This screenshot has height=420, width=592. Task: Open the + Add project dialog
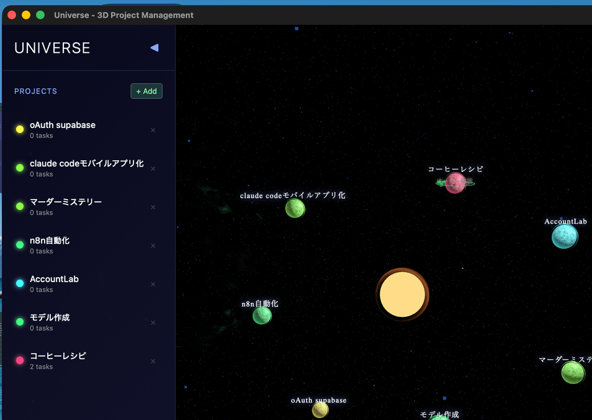coord(146,91)
